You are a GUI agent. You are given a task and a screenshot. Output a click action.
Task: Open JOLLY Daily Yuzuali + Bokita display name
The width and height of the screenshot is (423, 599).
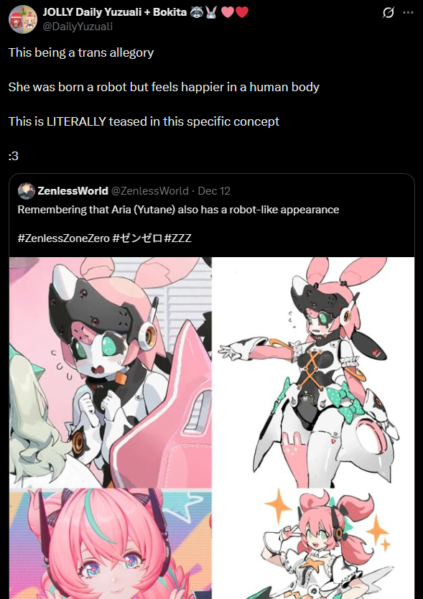(x=115, y=12)
